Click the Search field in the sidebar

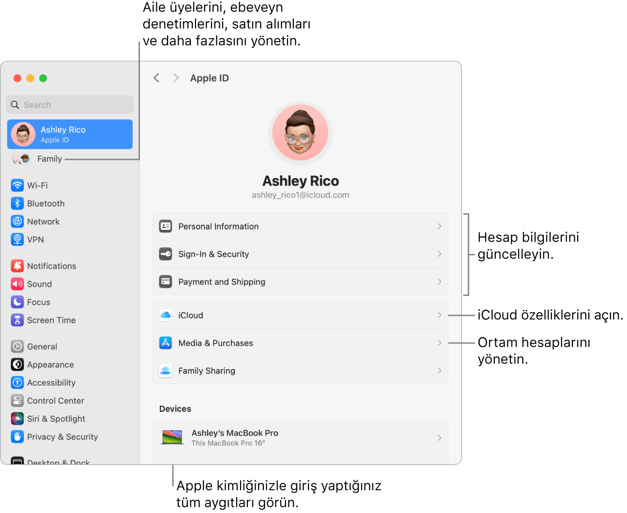69,104
